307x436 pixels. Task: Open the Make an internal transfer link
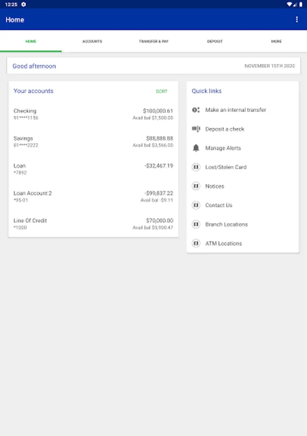tap(236, 110)
